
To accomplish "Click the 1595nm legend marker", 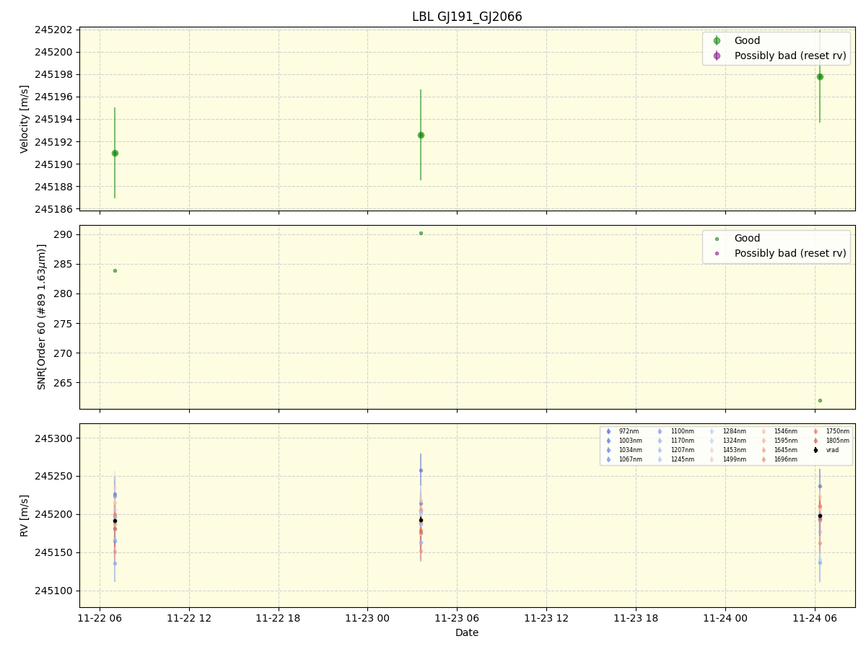I will pos(764,441).
